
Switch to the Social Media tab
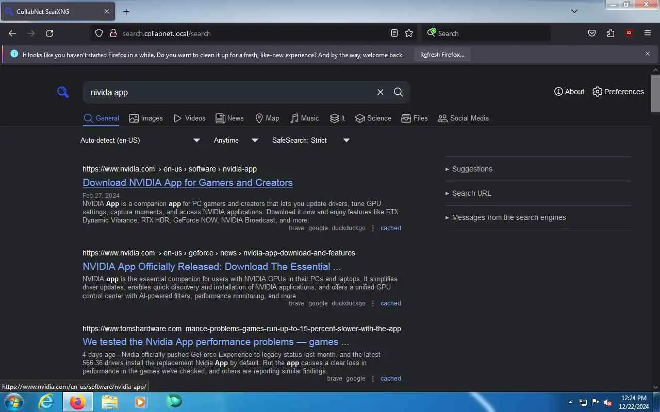pyautogui.click(x=463, y=118)
